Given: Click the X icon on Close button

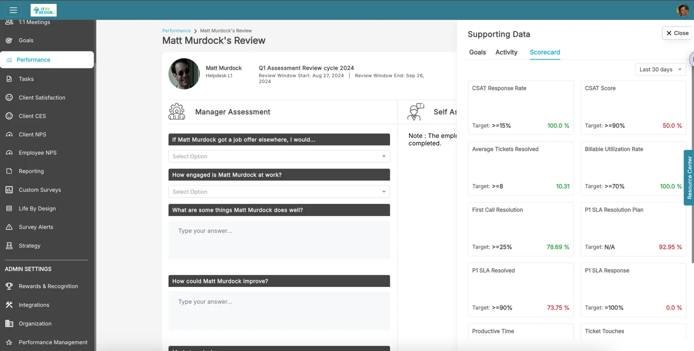Looking at the screenshot, I should [x=669, y=33].
